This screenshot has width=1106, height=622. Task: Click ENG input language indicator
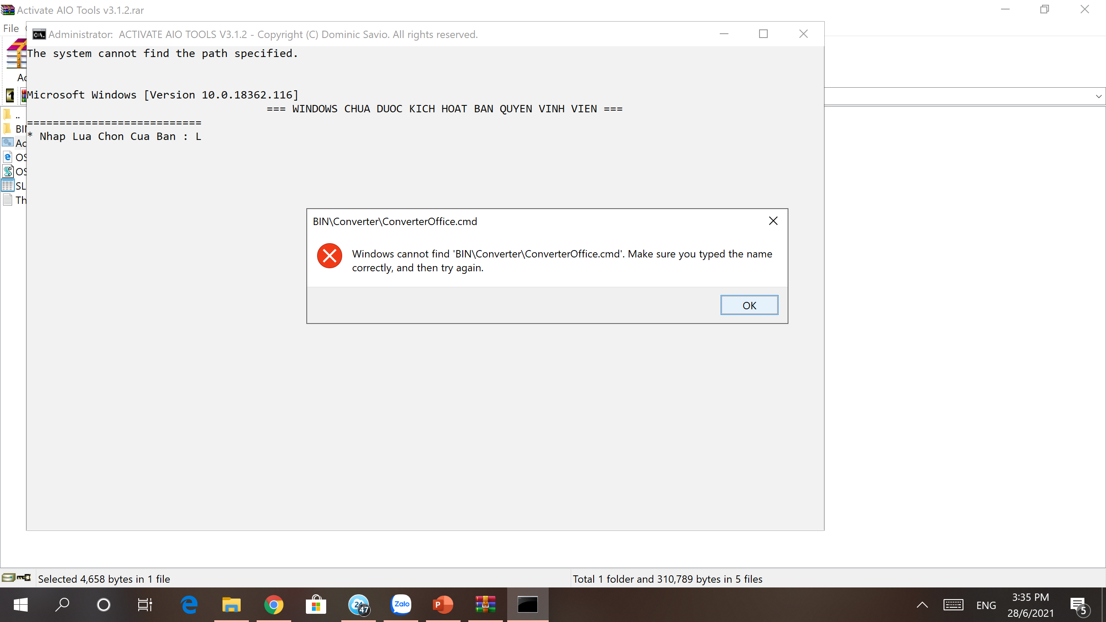(x=986, y=605)
